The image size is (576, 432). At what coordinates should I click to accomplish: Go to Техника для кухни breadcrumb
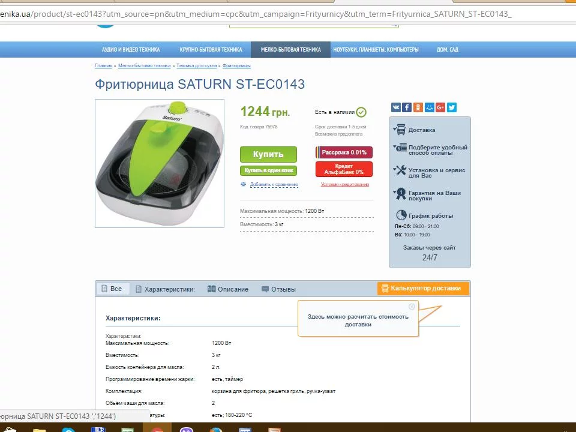(197, 66)
